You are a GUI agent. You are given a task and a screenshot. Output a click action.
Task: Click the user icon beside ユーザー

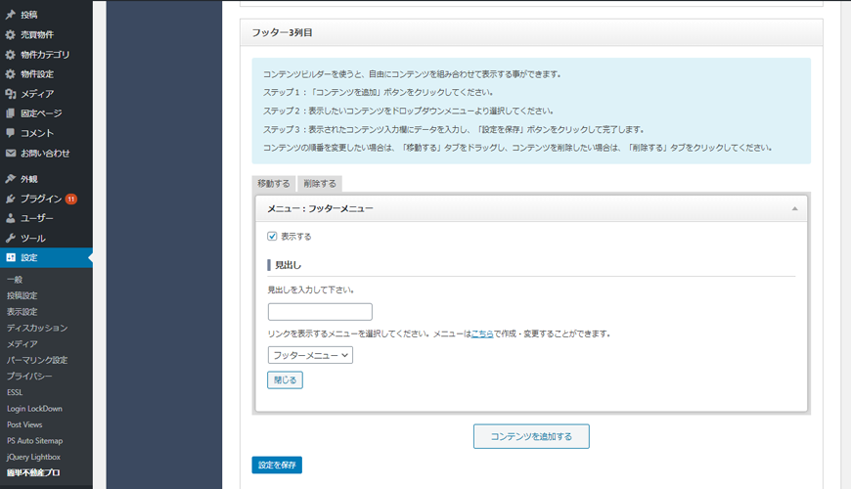click(x=11, y=218)
